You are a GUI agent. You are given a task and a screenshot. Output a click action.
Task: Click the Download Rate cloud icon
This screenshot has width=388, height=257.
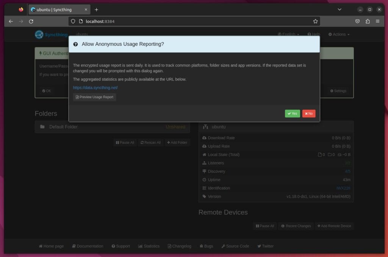(204, 138)
